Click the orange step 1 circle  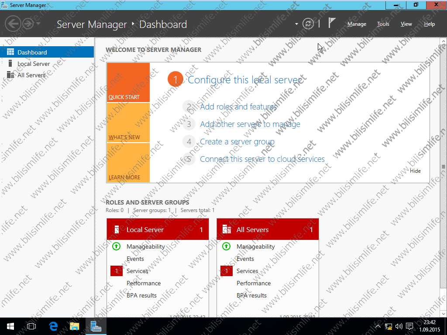coord(175,79)
